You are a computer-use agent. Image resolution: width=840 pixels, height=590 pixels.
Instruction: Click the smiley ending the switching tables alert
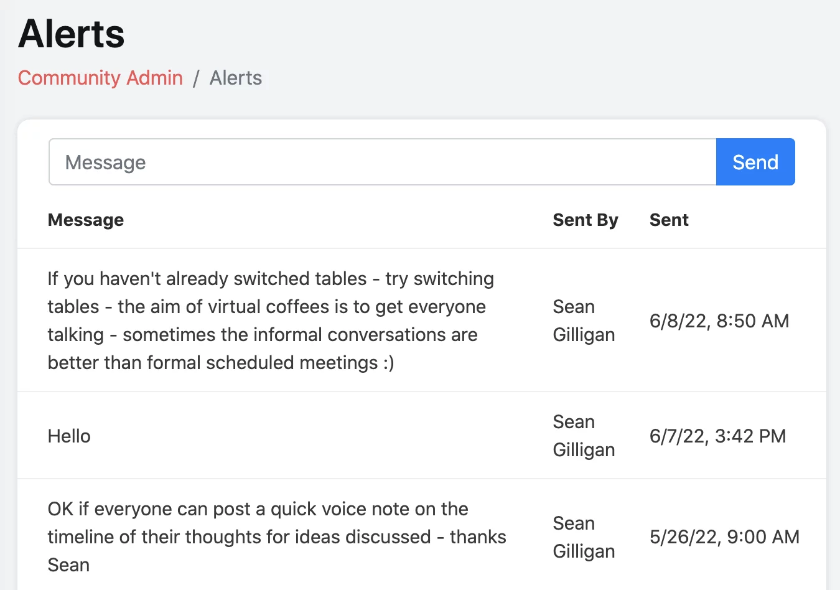388,363
